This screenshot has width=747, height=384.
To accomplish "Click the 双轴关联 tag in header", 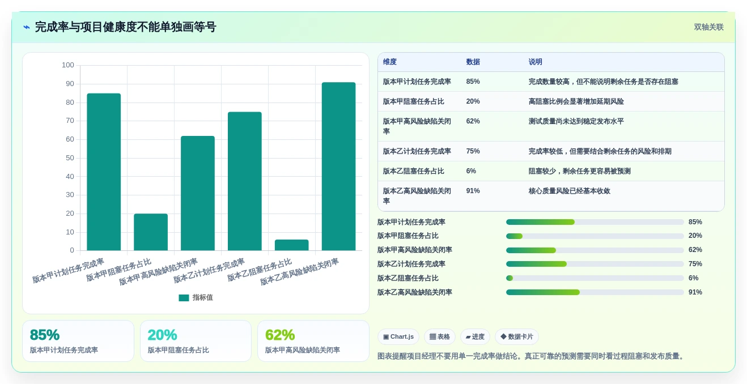I will point(708,27).
